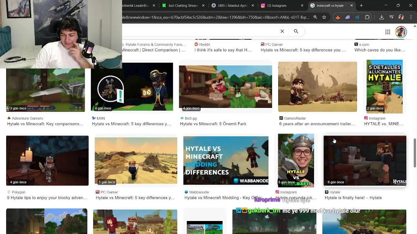Open the Adventure Gamers sword image result
417x234 pixels.
click(x=45, y=90)
